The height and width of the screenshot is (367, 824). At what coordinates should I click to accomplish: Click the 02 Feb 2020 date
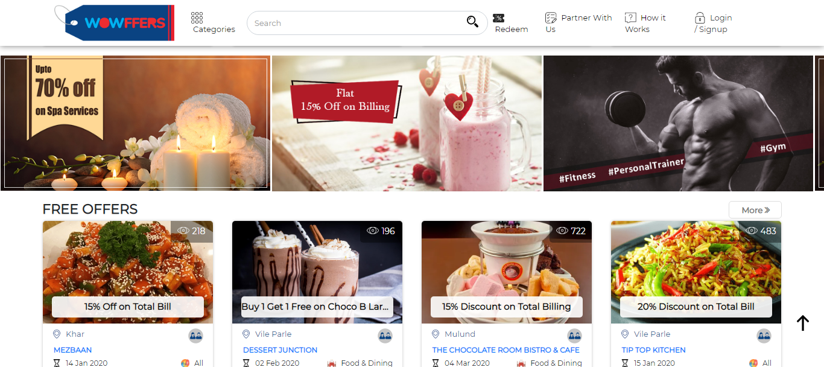pos(277,363)
